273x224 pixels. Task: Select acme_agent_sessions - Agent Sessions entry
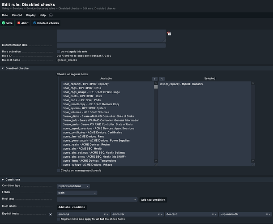click(98, 128)
